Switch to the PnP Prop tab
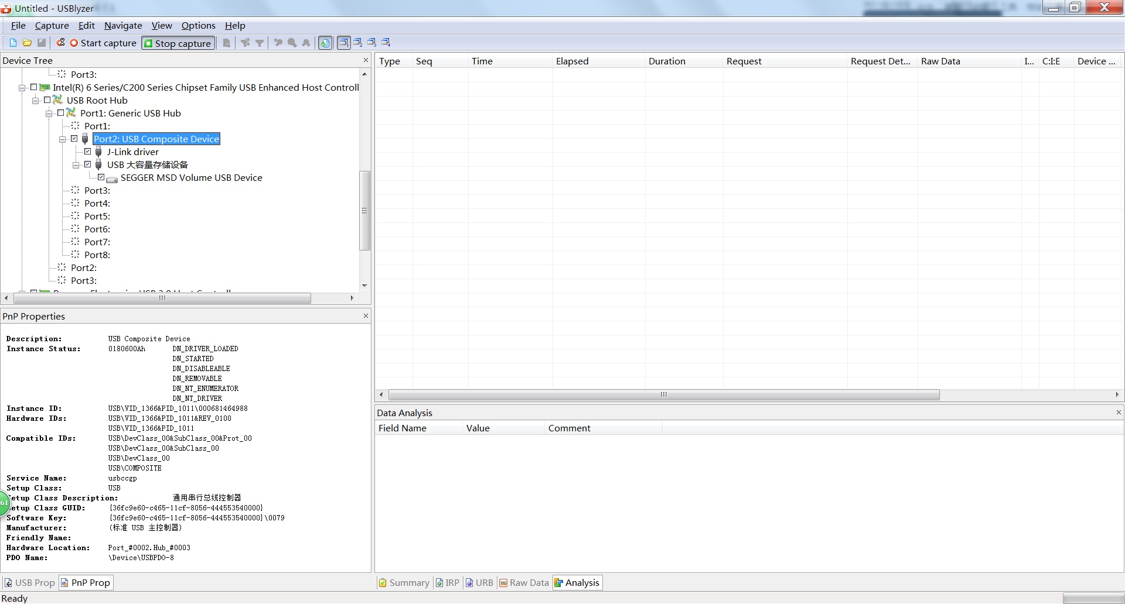The image size is (1125, 604). click(x=86, y=583)
